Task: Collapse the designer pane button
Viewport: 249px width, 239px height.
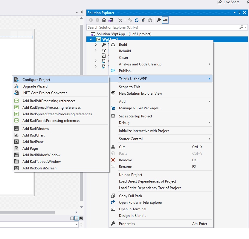Action: [81, 218]
